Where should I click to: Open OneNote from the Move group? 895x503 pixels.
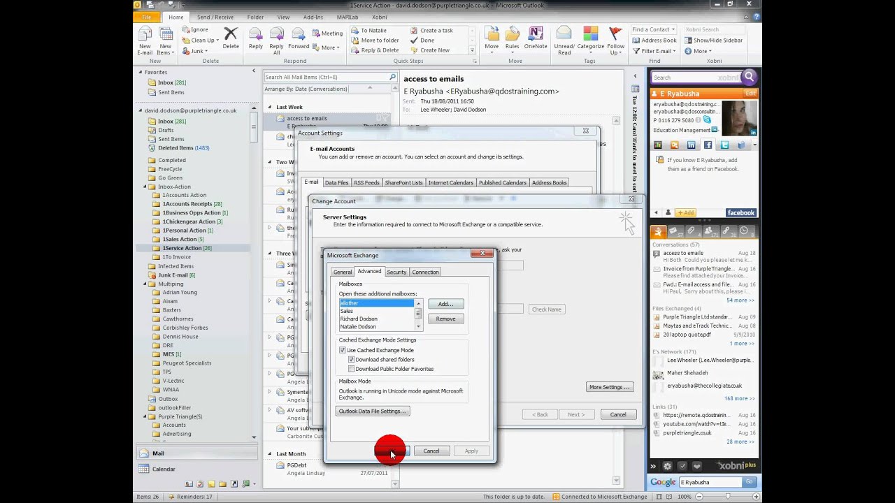pos(536,38)
